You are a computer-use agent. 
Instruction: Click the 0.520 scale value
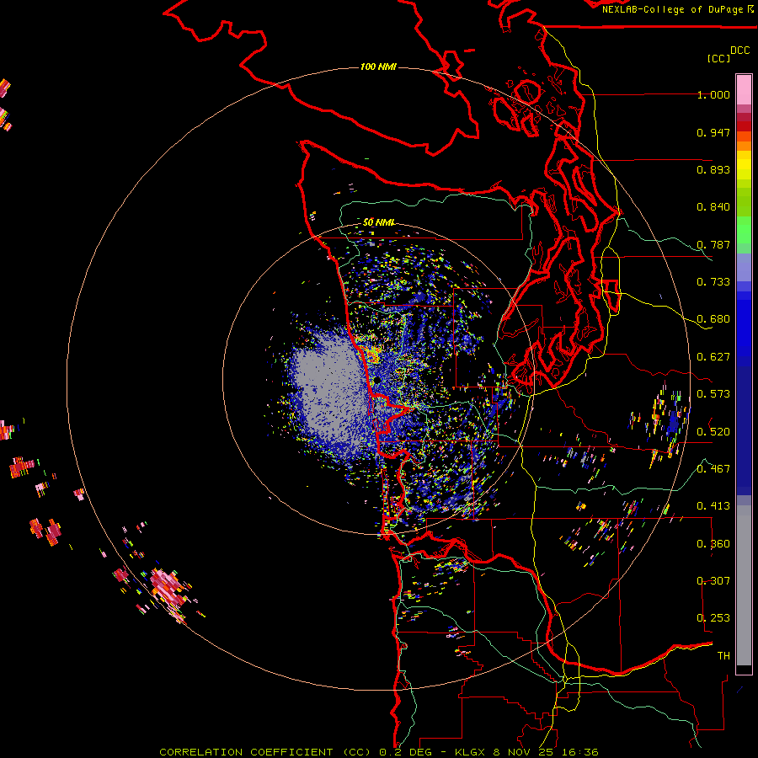[713, 431]
